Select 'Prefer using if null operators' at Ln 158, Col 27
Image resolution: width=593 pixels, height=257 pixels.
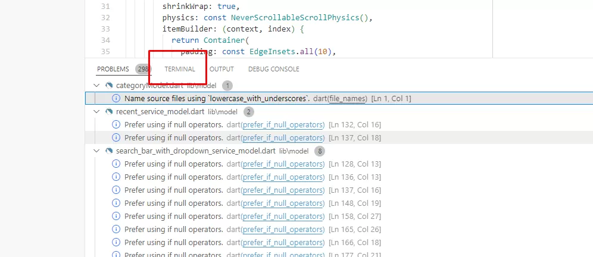tap(339, 216)
